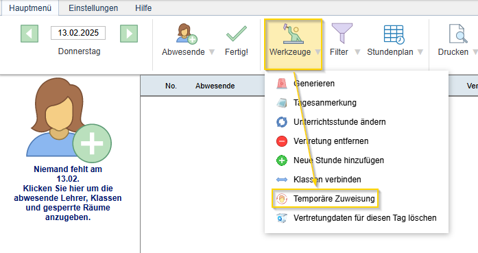Screen dimensions: 478x253
Task: Open the Hilfe tab
Action: click(143, 8)
